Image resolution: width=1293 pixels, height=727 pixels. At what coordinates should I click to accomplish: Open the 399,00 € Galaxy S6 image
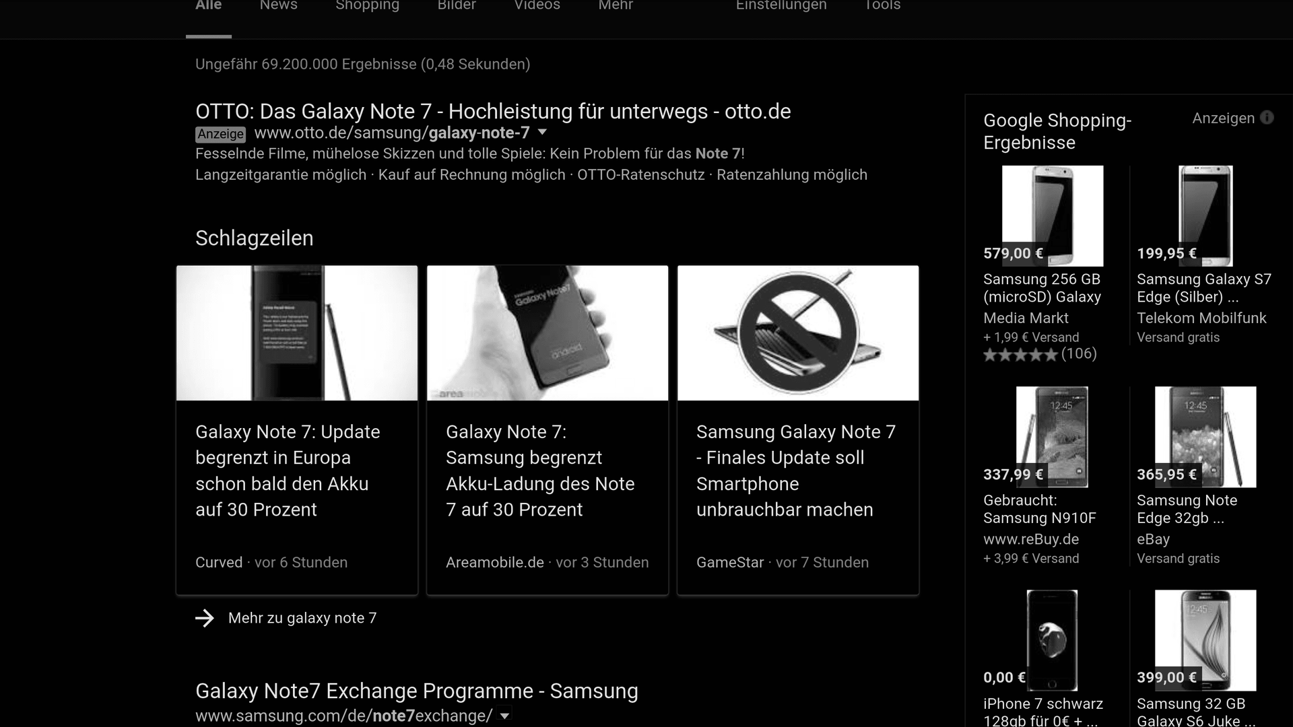click(x=1205, y=640)
